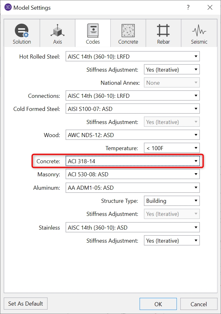Open help via the question mark icon
The image size is (221, 314).
click(x=188, y=7)
